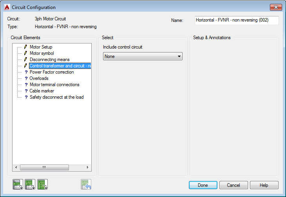Choose Motor terminal connections in the tree
The width and height of the screenshot is (286, 197).
point(54,85)
